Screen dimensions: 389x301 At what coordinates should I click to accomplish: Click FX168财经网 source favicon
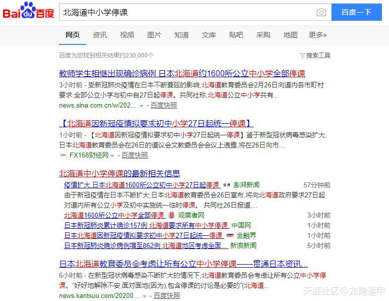click(63, 155)
